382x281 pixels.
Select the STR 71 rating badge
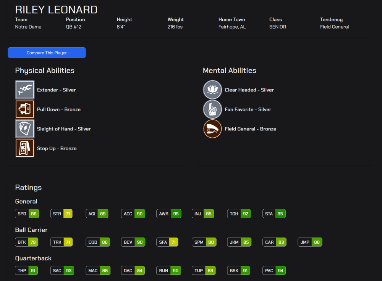pos(62,214)
